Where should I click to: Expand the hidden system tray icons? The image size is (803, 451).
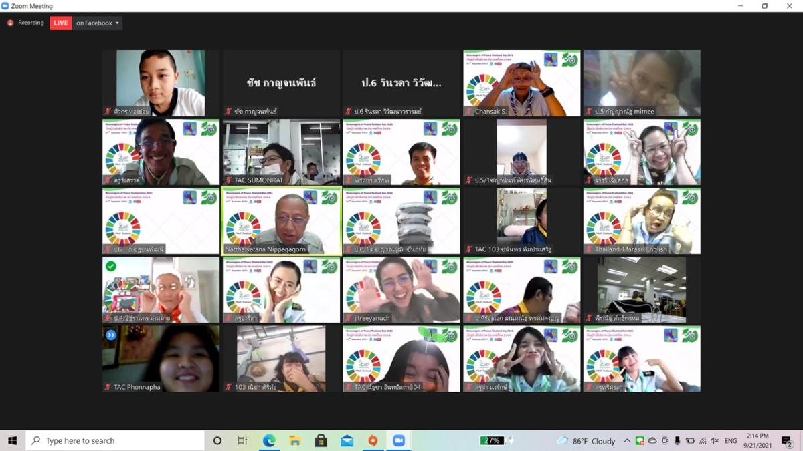pyautogui.click(x=627, y=440)
